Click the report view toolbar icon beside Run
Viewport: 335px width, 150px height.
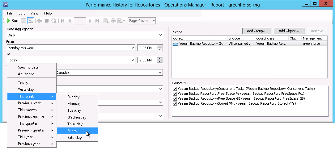[x=23, y=21]
